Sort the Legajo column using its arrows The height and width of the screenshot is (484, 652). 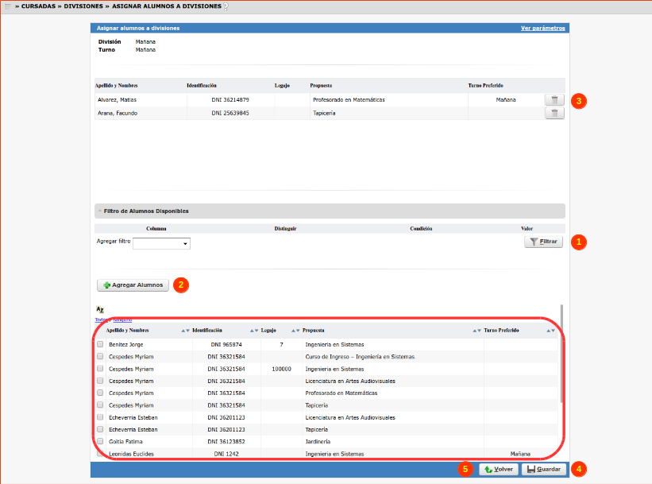point(295,330)
